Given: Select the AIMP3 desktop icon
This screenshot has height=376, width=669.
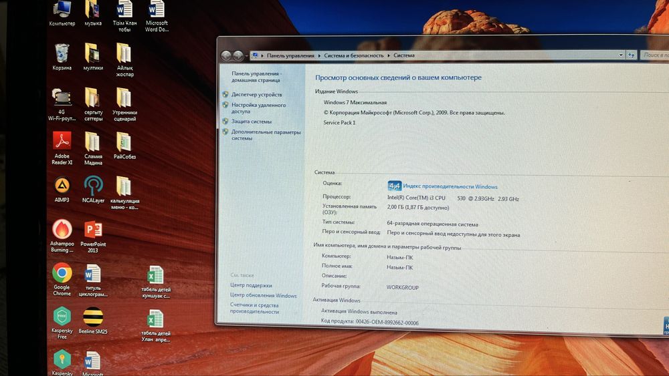Looking at the screenshot, I should (62, 190).
